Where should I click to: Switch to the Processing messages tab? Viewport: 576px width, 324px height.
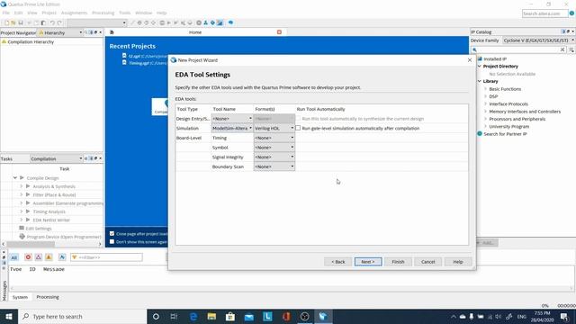pos(48,297)
